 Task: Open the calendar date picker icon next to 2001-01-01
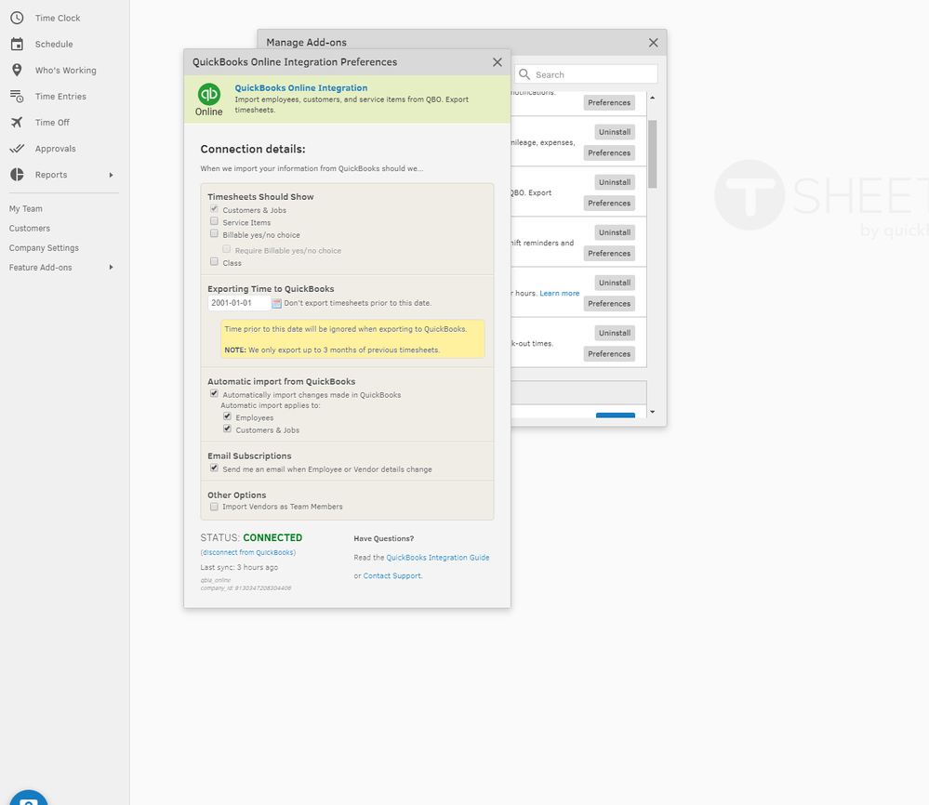click(x=277, y=303)
